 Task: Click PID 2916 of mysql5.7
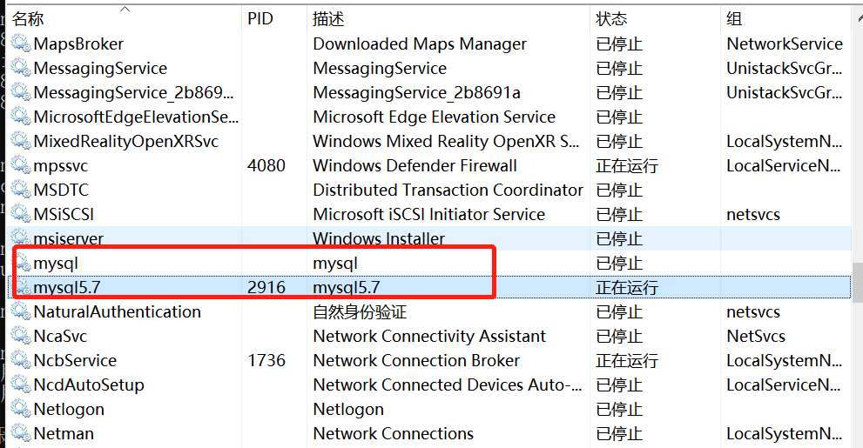(266, 287)
